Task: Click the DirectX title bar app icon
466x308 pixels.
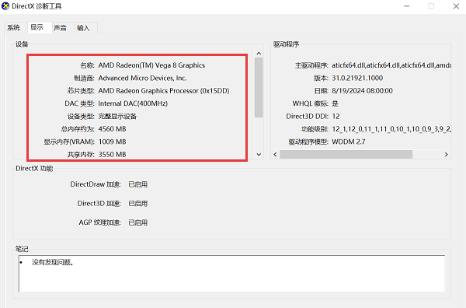Action: (x=5, y=6)
